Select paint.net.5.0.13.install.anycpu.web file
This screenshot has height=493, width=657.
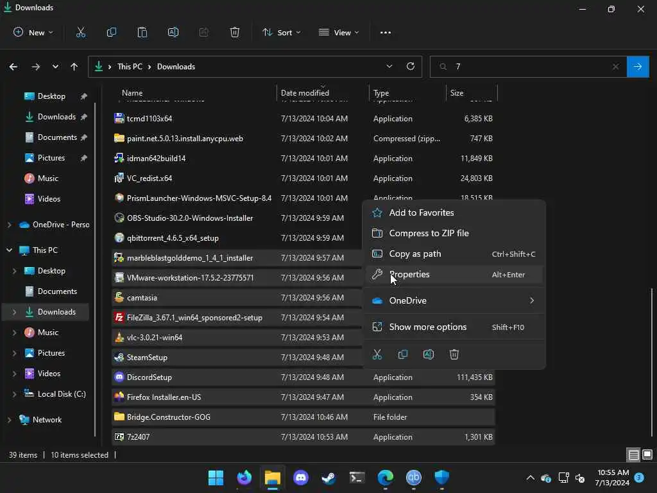303,139
